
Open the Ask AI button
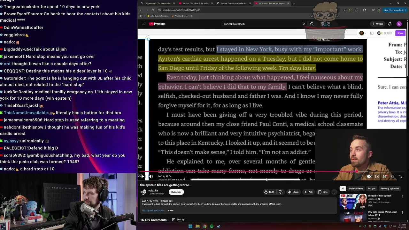(x=308, y=192)
